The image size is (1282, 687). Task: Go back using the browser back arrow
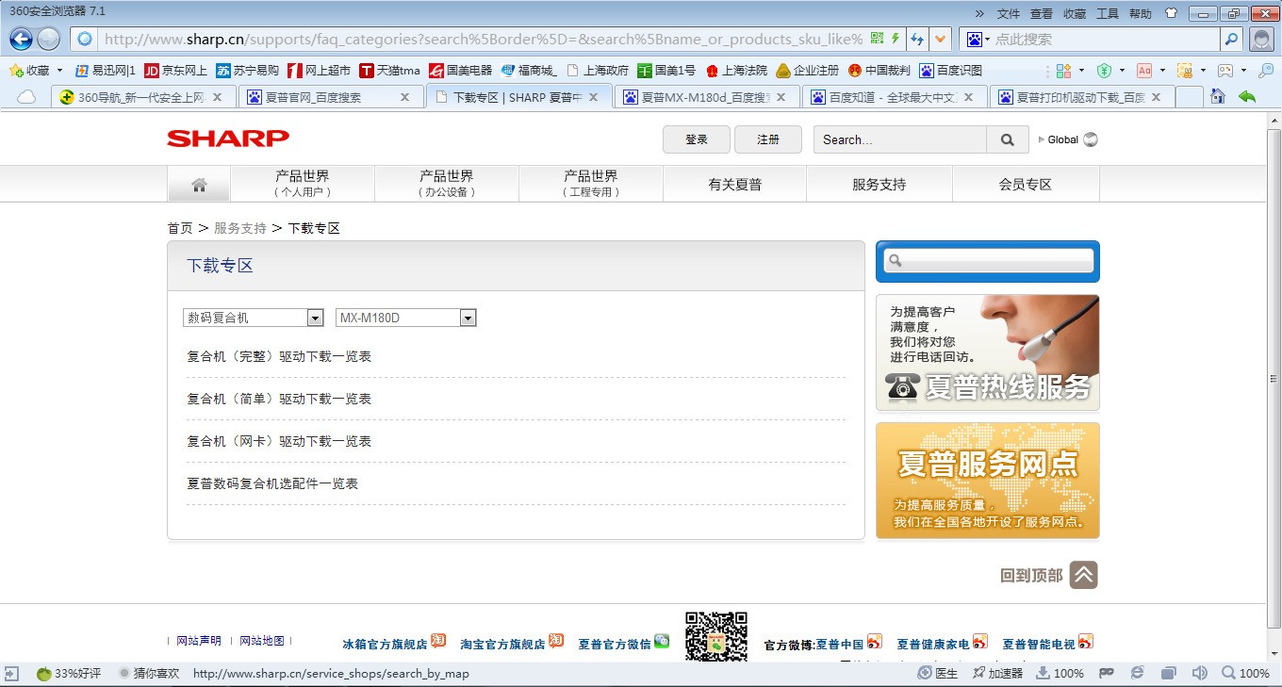click(x=21, y=39)
